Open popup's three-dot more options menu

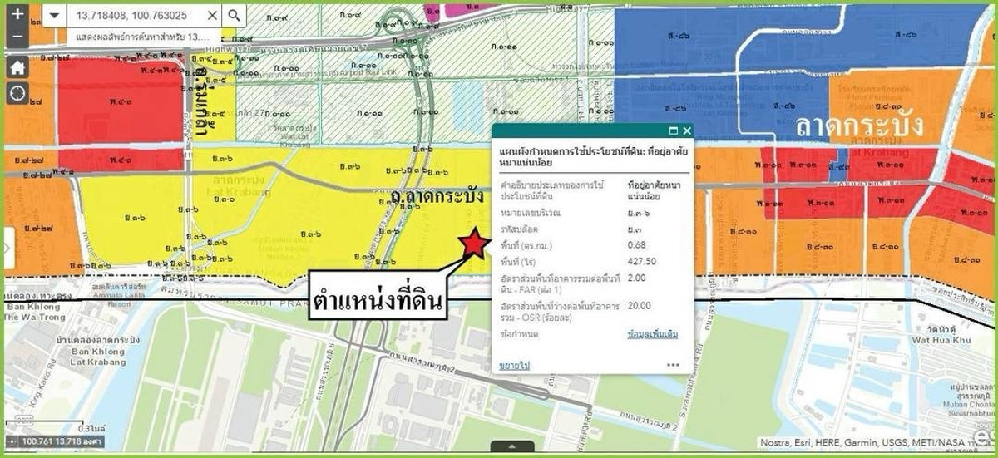tap(673, 365)
